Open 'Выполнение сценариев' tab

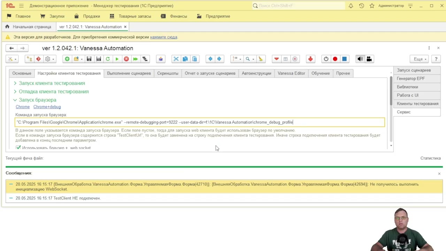129,73
